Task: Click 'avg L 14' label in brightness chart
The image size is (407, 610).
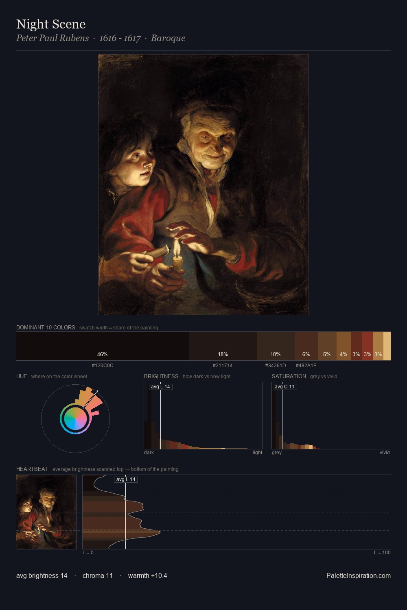Action: 160,387
